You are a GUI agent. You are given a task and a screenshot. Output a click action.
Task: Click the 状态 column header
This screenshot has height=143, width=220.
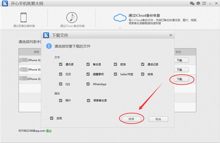pyautogui.click(x=178, y=52)
